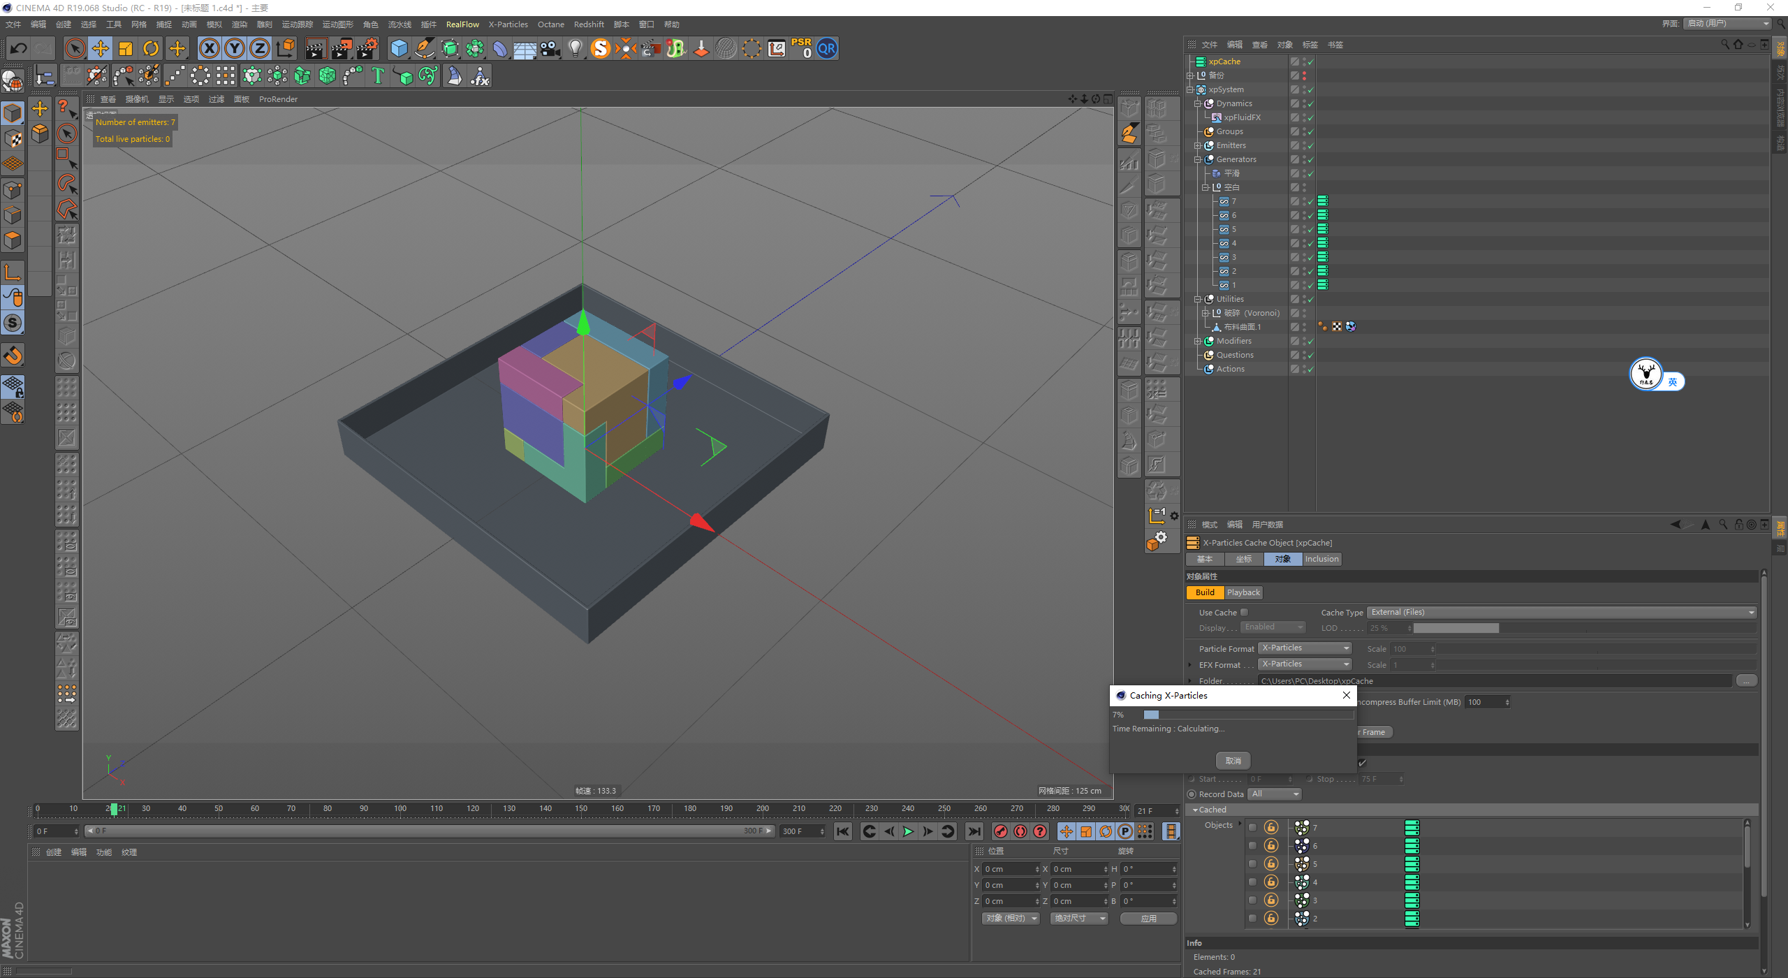Cancel caching in the Caching X-Particles dialog
The width and height of the screenshot is (1788, 978).
coord(1233,761)
